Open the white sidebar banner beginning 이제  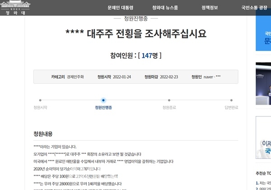pyautogui.click(x=263, y=138)
